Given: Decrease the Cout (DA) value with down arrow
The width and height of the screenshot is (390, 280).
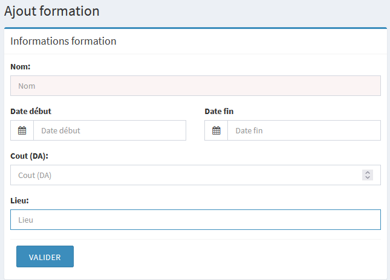Looking at the screenshot, I should point(367,178).
